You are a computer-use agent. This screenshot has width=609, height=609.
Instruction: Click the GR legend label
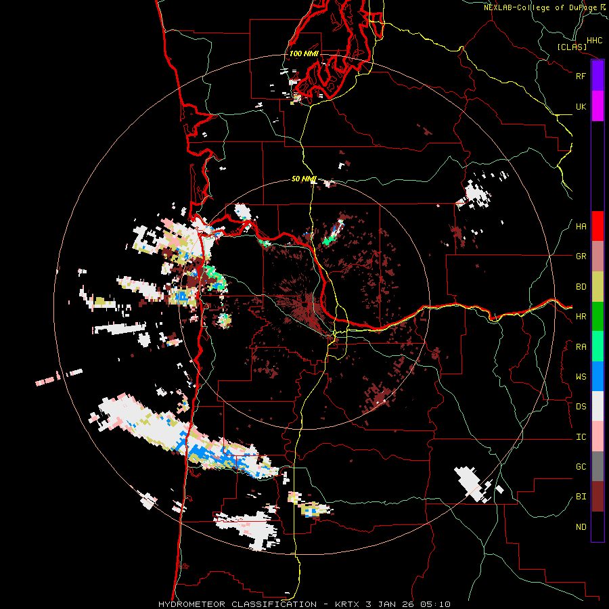pos(581,256)
